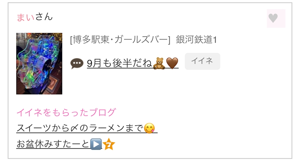Screen dimensions: 300x163
Task: Click the さん honorific beside まい
Action: click(x=44, y=17)
